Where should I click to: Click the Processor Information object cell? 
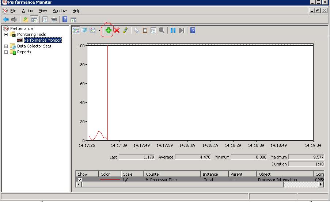click(277, 180)
